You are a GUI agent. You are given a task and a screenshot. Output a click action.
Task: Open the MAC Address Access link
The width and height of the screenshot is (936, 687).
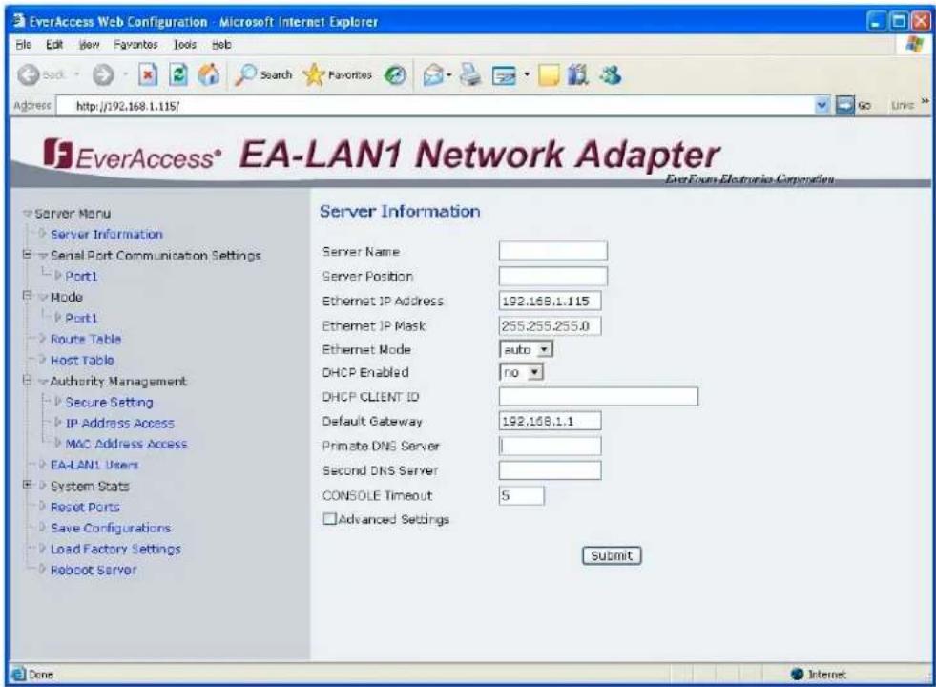click(126, 444)
